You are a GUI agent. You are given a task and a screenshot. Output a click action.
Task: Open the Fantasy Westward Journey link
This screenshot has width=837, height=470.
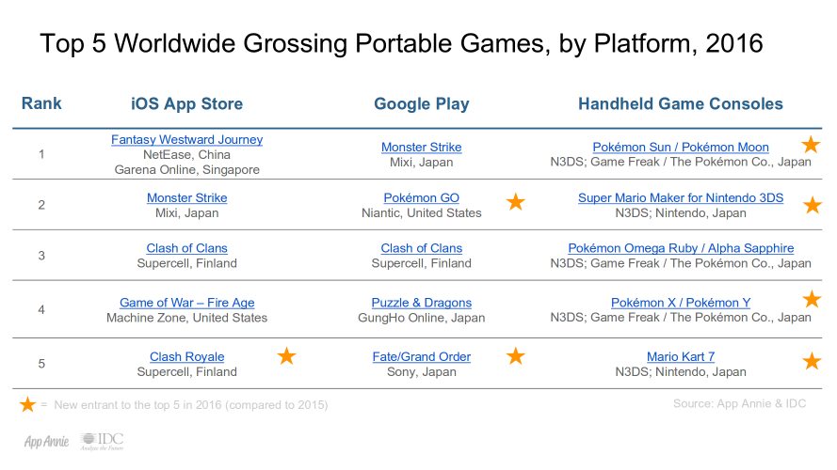click(186, 140)
